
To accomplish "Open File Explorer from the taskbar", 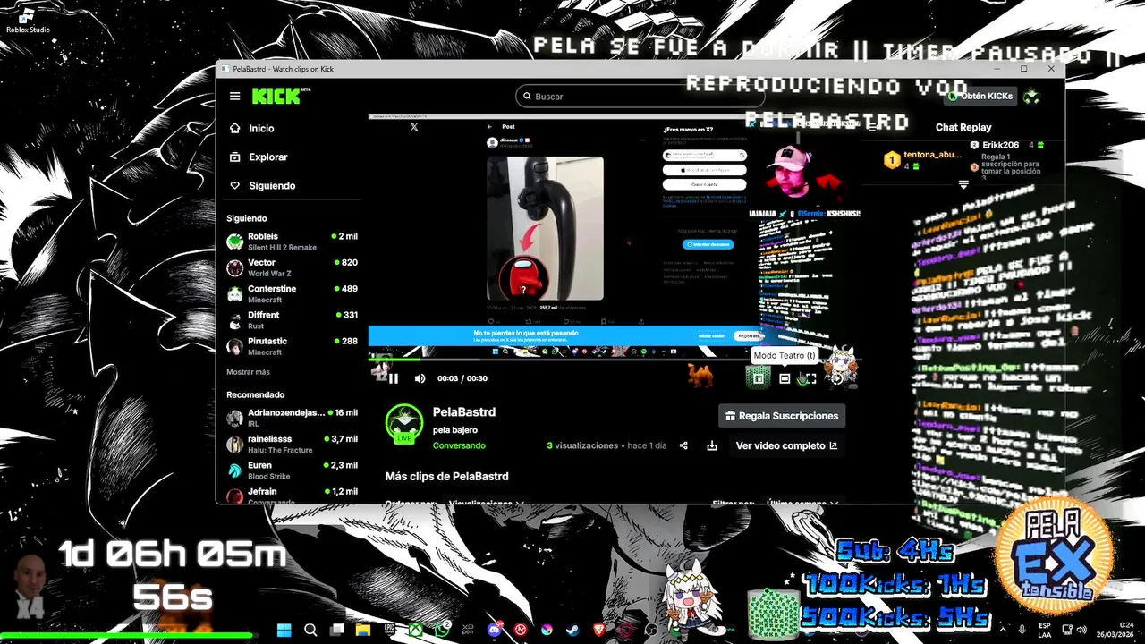I will click(x=363, y=630).
